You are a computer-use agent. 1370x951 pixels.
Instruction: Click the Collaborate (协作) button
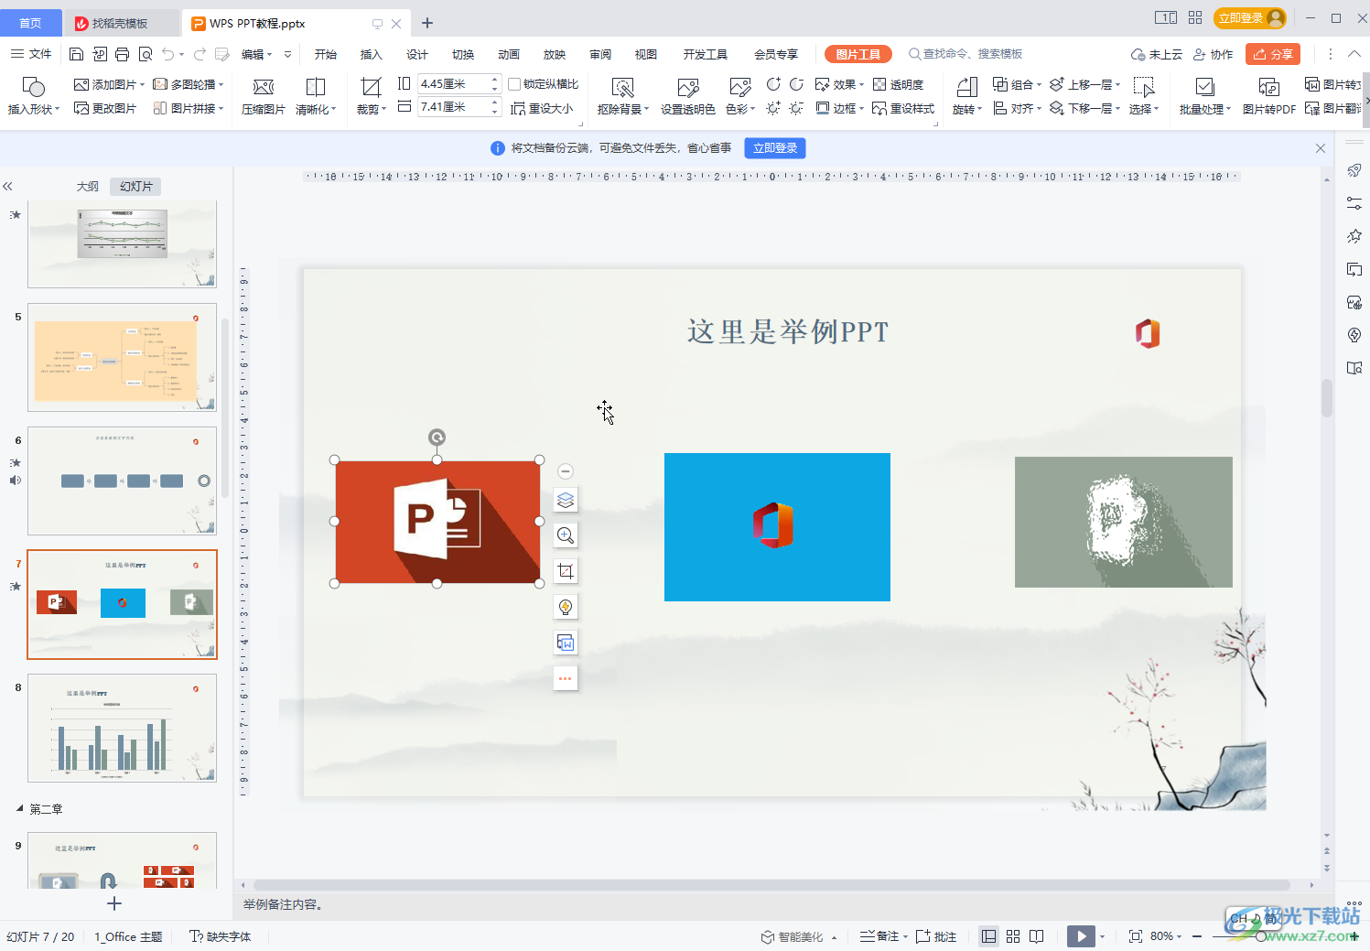pyautogui.click(x=1214, y=54)
